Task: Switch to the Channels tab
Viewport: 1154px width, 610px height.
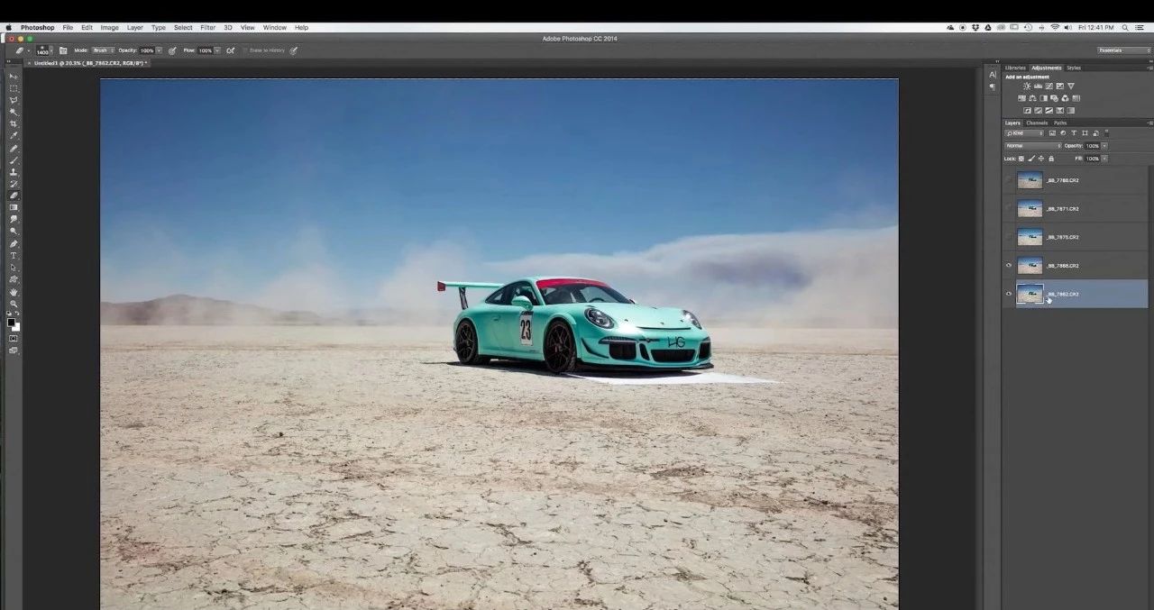Action: [x=1037, y=123]
